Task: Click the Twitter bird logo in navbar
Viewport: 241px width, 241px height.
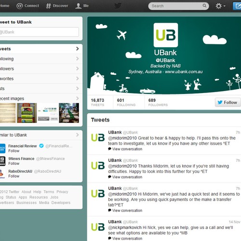Action: [118, 6]
